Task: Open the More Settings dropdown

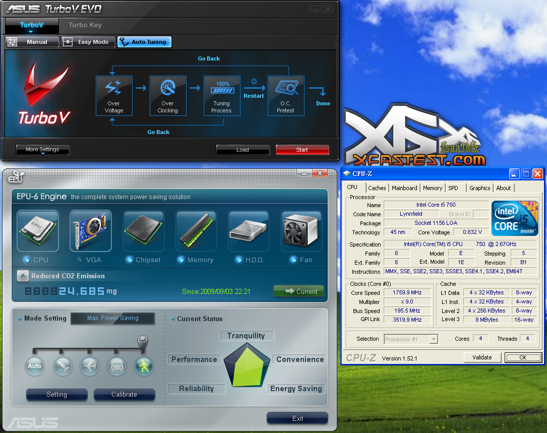Action: point(43,150)
